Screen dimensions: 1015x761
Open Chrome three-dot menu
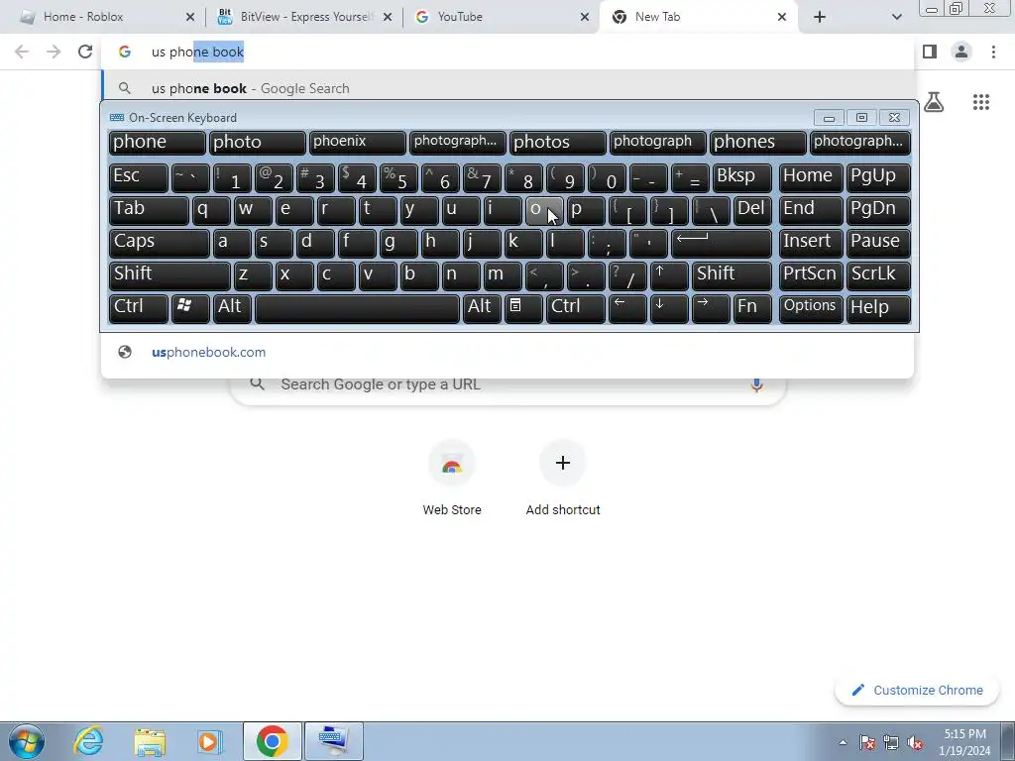pyautogui.click(x=993, y=52)
